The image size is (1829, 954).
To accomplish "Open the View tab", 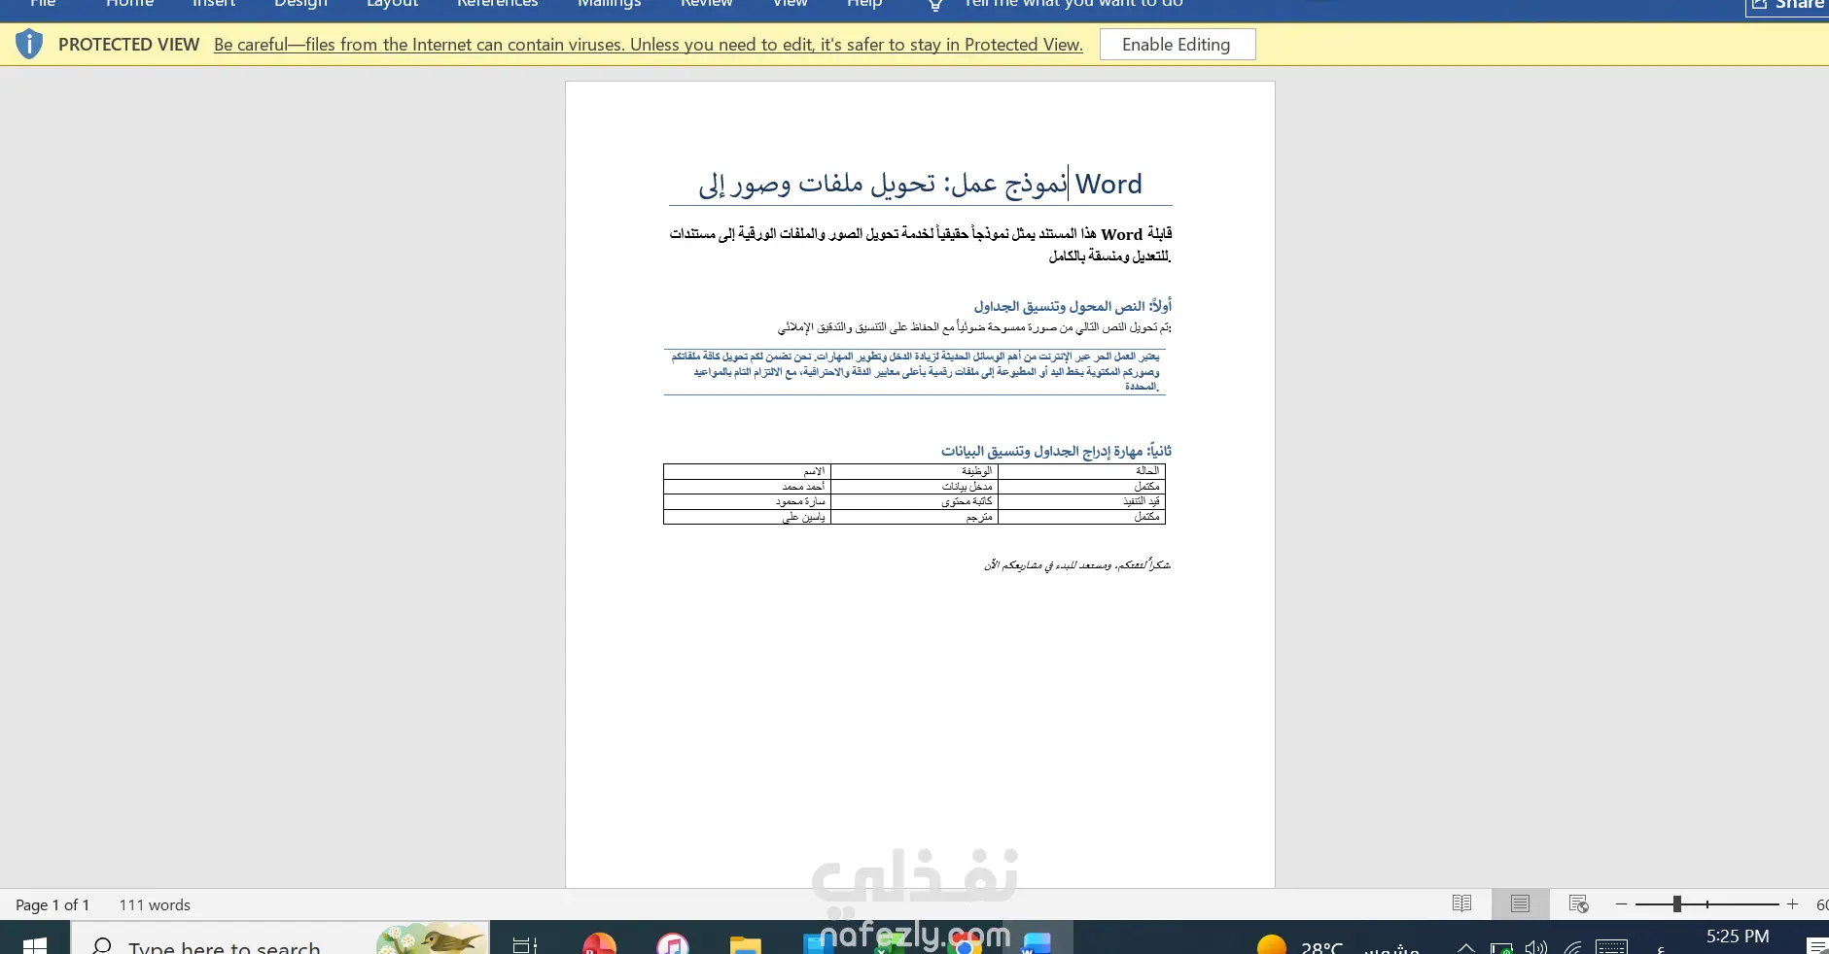I will pos(790,5).
